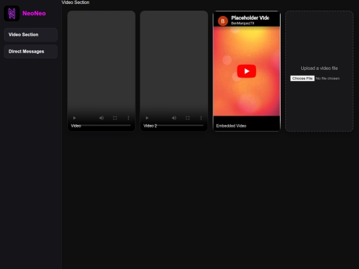
Task: Click the Choose File button
Action: (302, 78)
